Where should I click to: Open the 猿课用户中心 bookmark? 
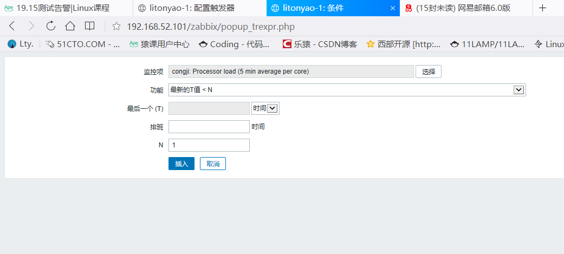(159, 44)
